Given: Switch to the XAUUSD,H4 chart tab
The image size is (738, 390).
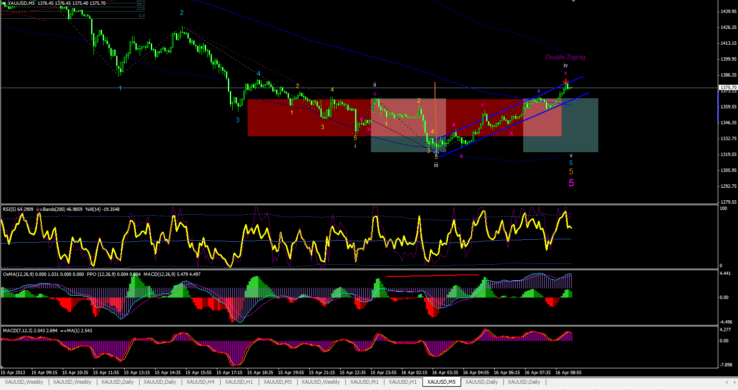Looking at the screenshot, I should point(200,382).
